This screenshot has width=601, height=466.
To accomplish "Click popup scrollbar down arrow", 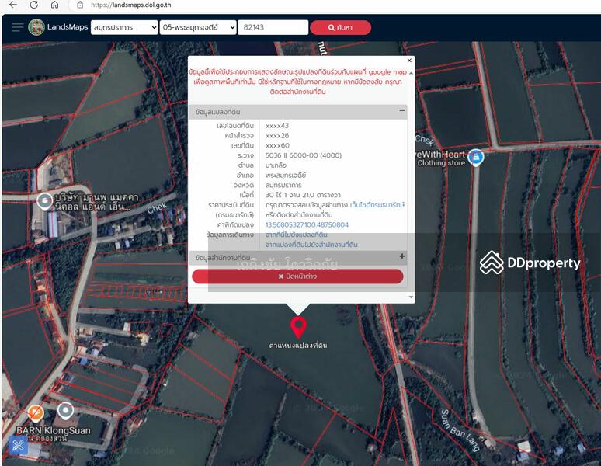I will click(x=411, y=297).
